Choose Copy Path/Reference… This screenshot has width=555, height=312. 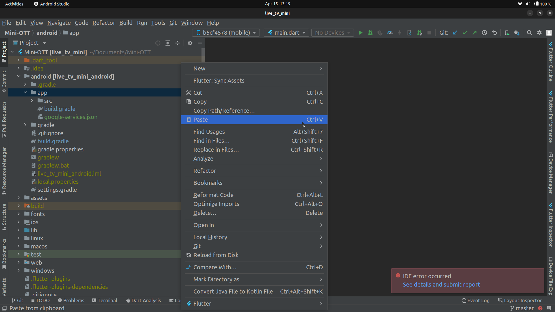[x=254, y=111]
